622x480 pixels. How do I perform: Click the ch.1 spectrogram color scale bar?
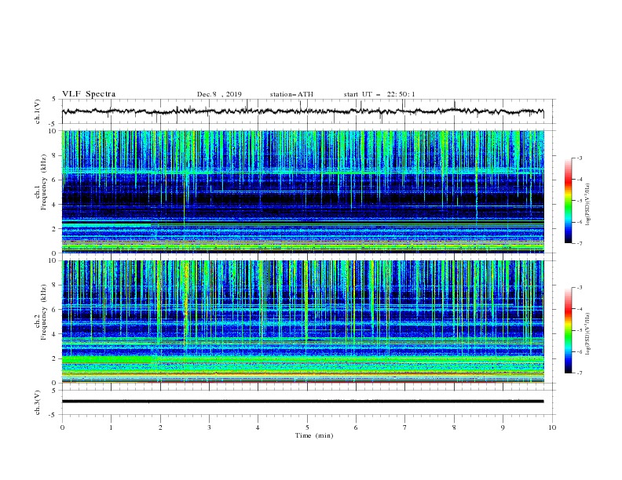click(x=569, y=201)
